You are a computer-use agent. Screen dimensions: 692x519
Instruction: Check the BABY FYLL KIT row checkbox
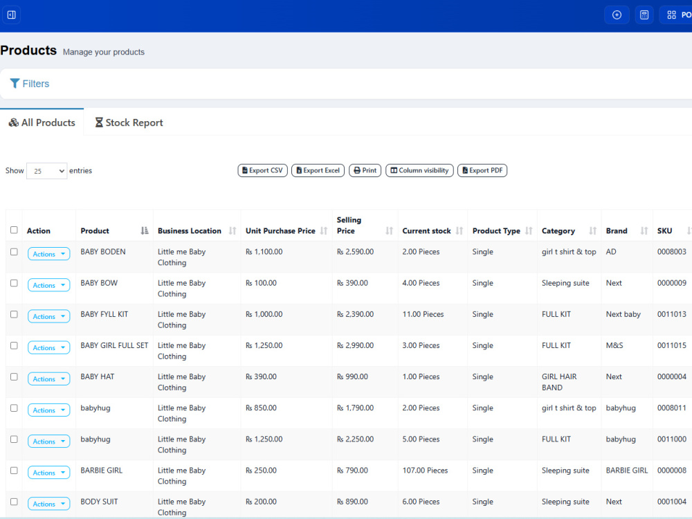[14, 314]
